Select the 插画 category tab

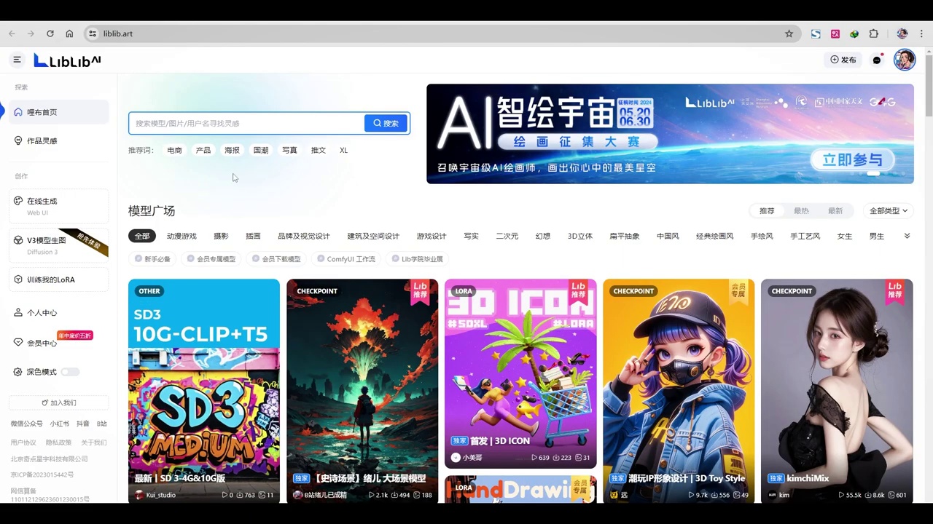[x=253, y=236]
